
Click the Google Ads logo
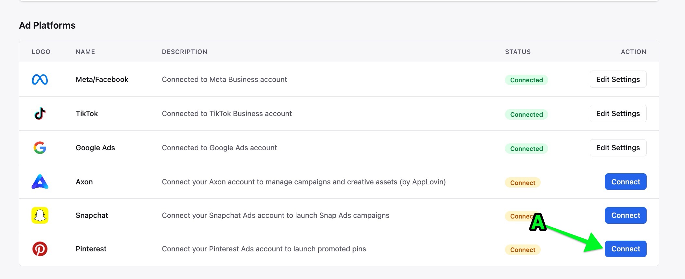tap(40, 148)
